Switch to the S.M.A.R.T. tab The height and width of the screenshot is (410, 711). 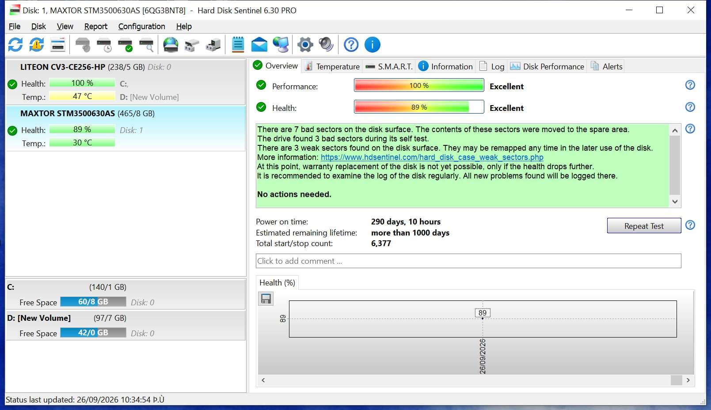click(389, 66)
